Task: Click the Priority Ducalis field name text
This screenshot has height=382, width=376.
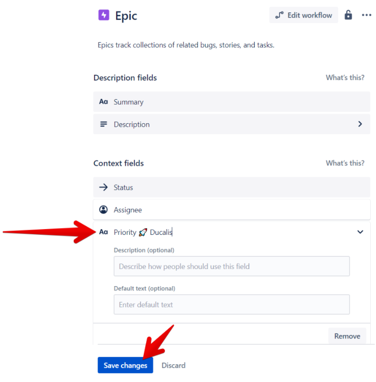Action: click(143, 232)
